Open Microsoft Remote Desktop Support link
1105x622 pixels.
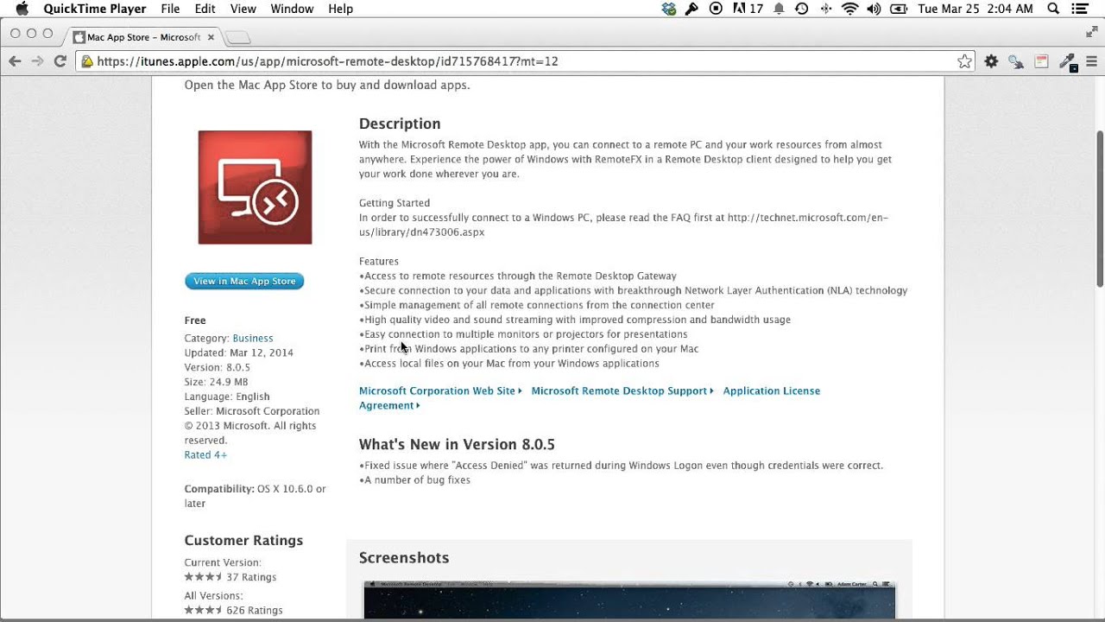(x=622, y=391)
